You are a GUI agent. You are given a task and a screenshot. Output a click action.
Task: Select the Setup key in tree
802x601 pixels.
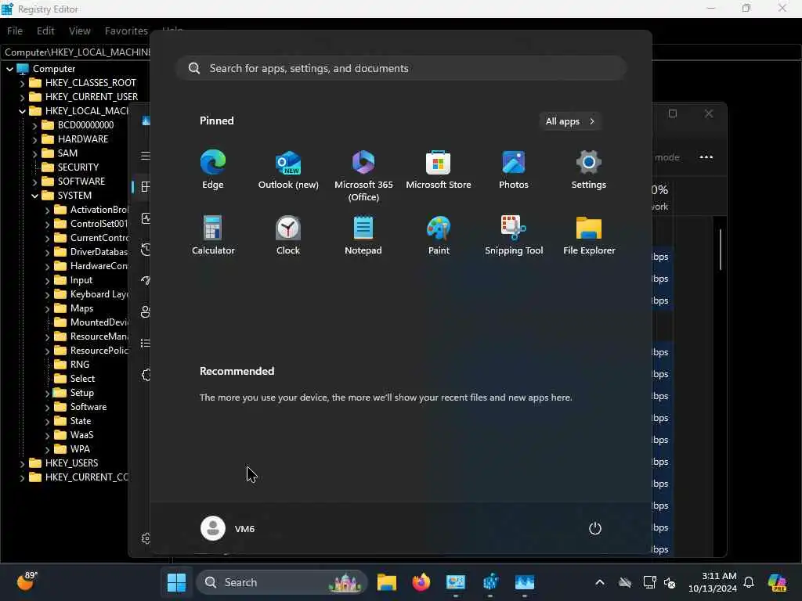[x=81, y=393]
